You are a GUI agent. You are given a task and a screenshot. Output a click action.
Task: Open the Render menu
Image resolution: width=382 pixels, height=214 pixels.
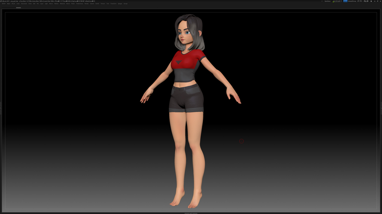tap(87, 4)
